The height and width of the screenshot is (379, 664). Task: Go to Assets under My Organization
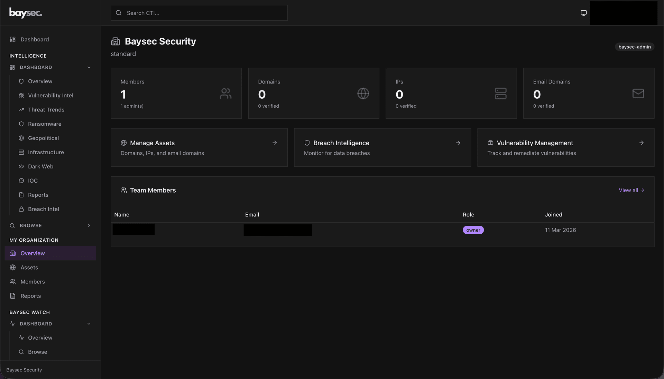(x=29, y=268)
